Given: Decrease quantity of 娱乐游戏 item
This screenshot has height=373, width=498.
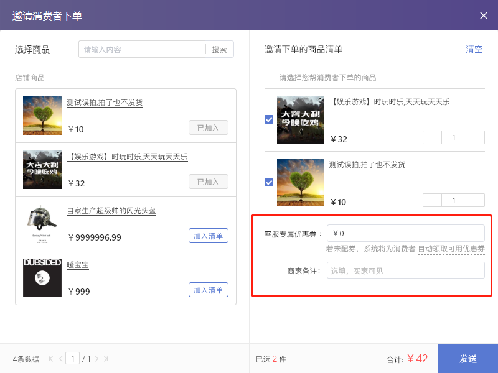Looking at the screenshot, I should 432,137.
